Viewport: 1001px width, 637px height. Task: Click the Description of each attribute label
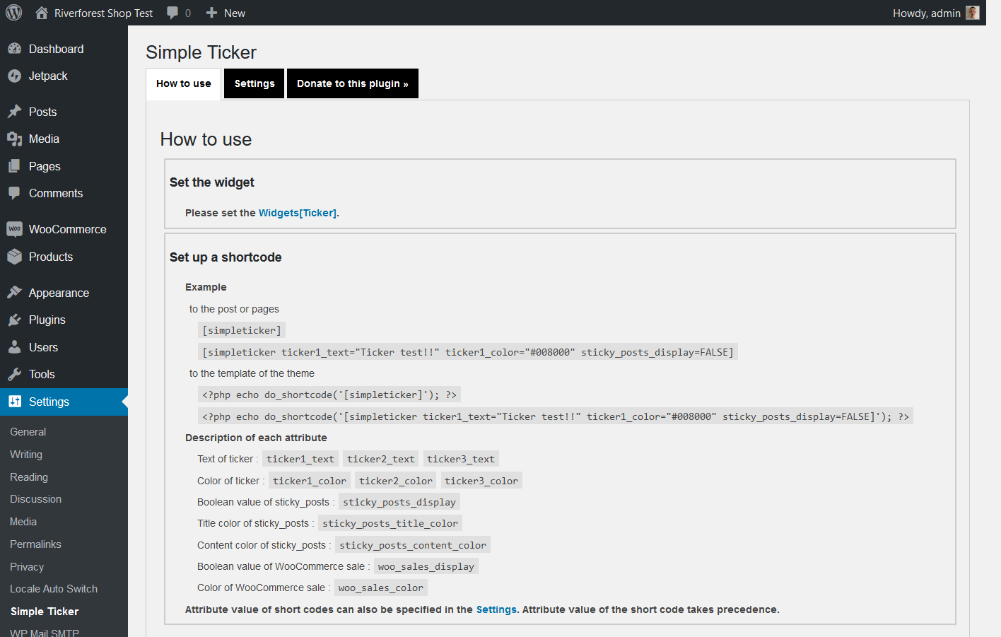click(x=256, y=438)
